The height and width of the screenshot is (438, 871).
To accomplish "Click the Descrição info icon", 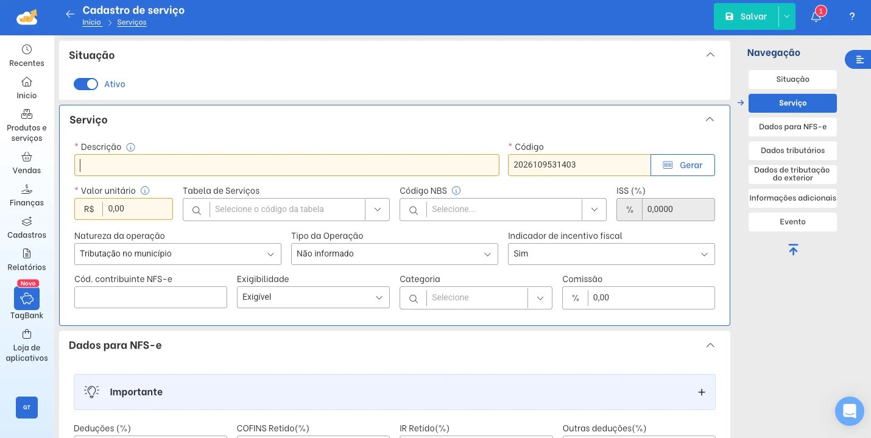I will [130, 147].
